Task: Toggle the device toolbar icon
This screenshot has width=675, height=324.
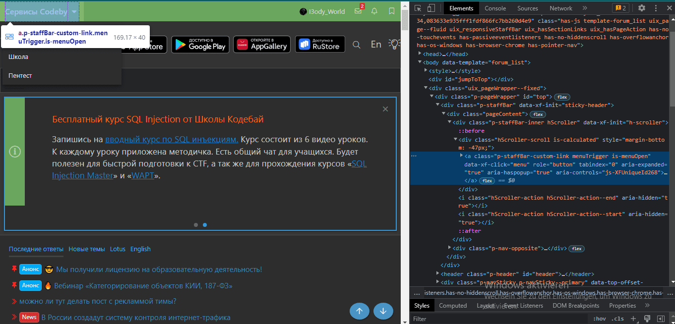Action: (x=431, y=8)
